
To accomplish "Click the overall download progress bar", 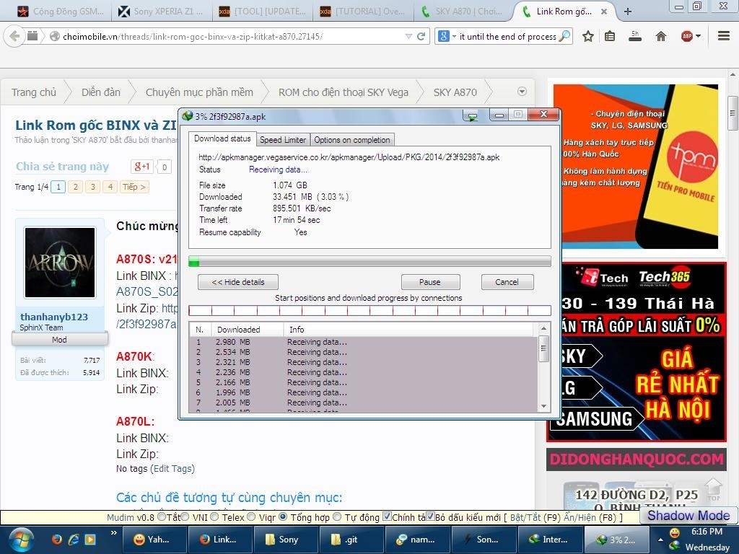I will click(x=369, y=261).
